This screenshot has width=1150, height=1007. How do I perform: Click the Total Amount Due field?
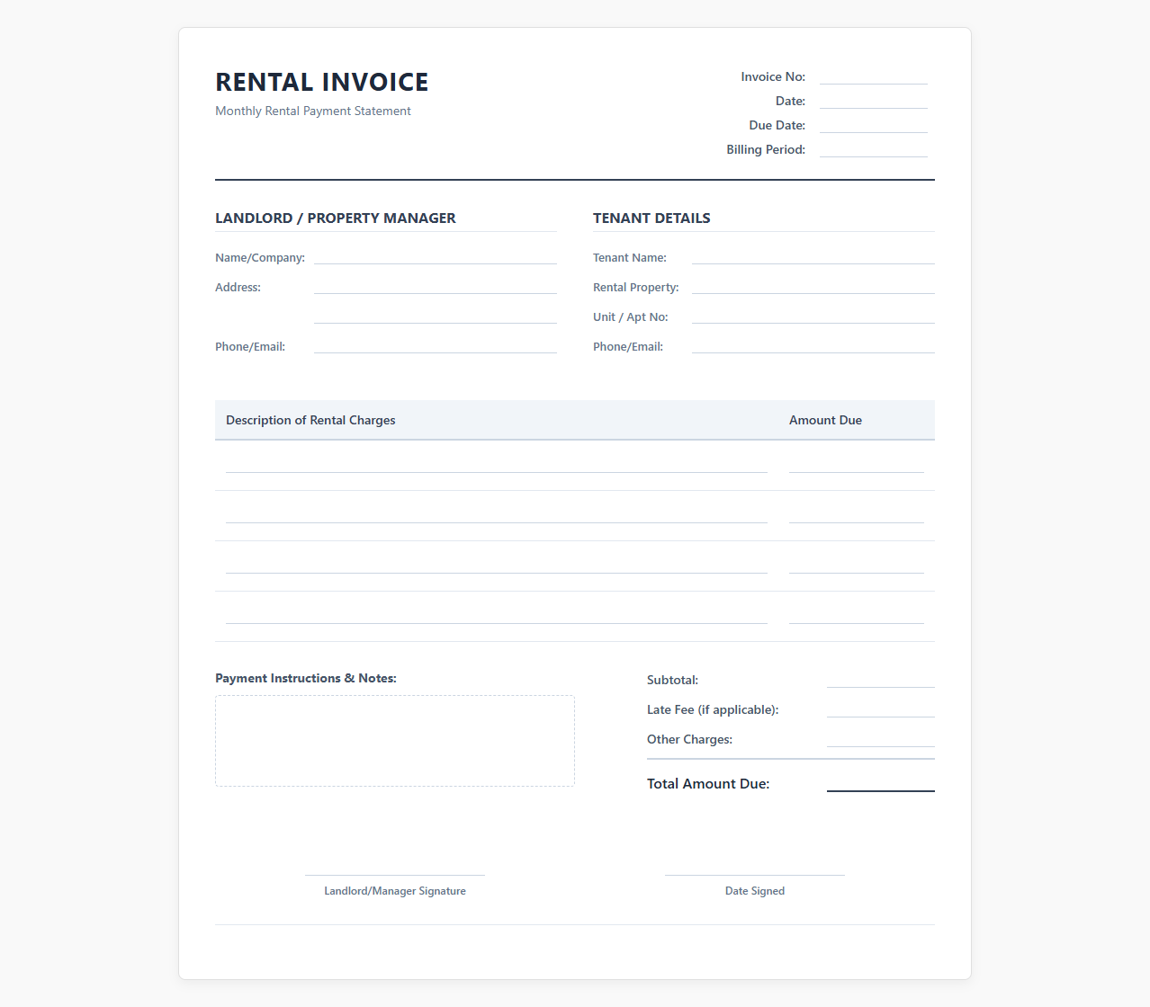(x=881, y=782)
